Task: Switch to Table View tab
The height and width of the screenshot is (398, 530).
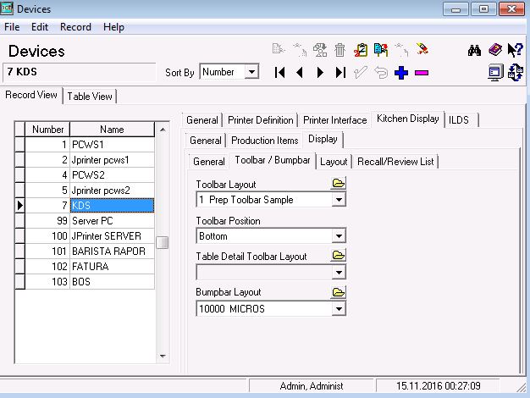Action: click(x=90, y=97)
